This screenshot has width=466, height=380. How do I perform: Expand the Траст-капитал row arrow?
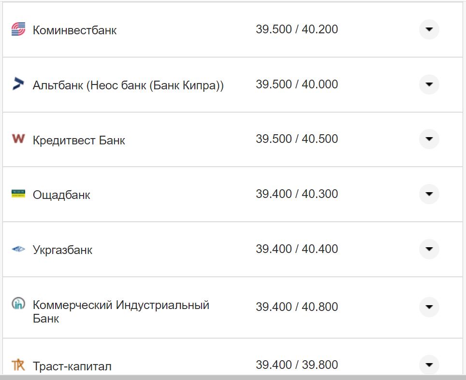tap(429, 365)
